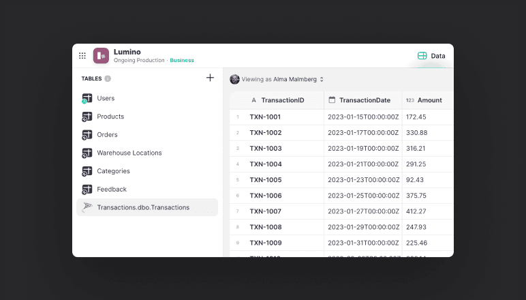The width and height of the screenshot is (526, 300).
Task: Click the calendar icon in TransactionDate header
Action: [332, 100]
